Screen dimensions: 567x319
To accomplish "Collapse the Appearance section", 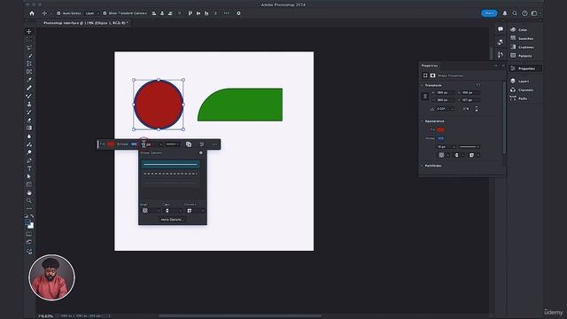I will tap(422, 121).
